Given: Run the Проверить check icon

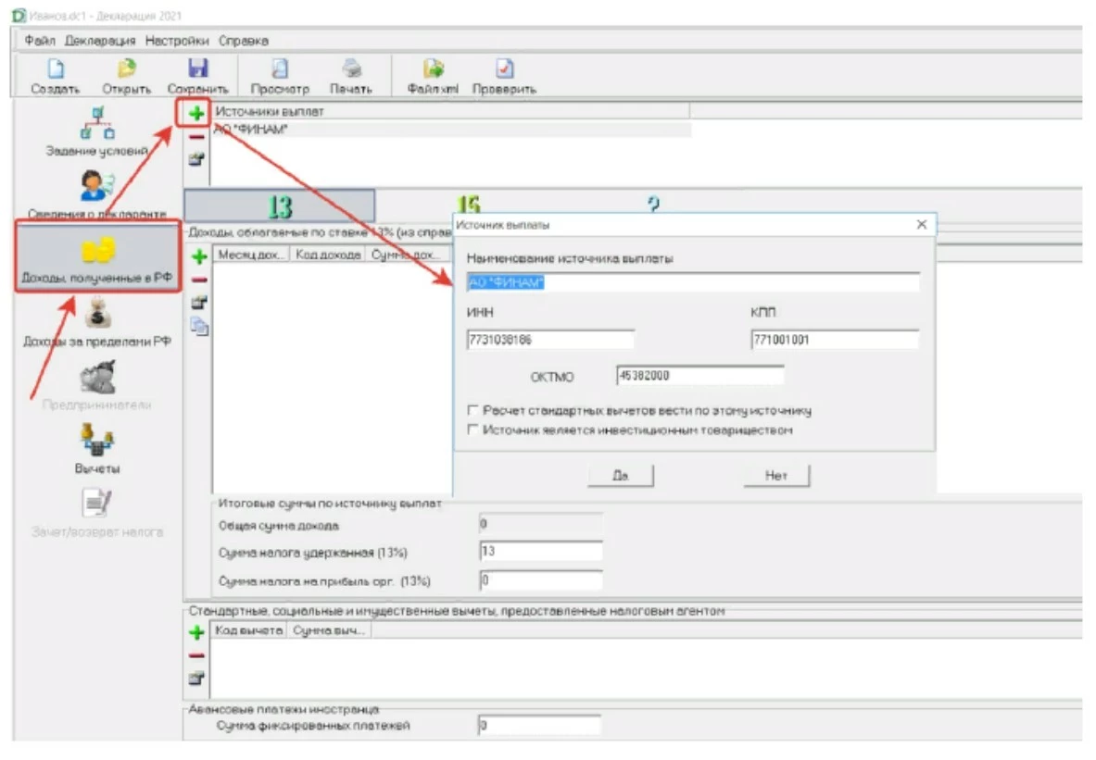Looking at the screenshot, I should coord(504,70).
